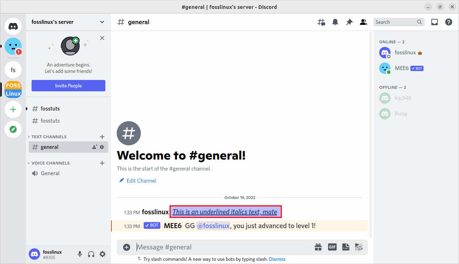The image size is (459, 264).
Task: Open notification settings bell icon
Action: [335, 22]
